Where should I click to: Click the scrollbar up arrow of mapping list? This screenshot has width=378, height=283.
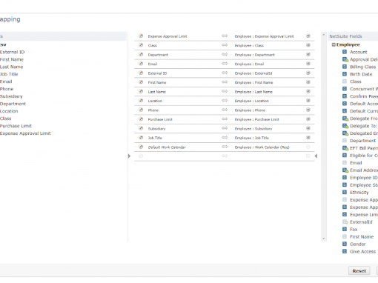(x=323, y=35)
